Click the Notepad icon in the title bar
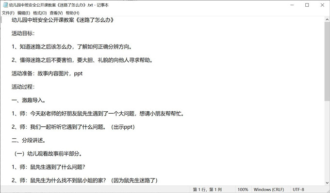The height and width of the screenshot is (193, 330). [5, 5]
